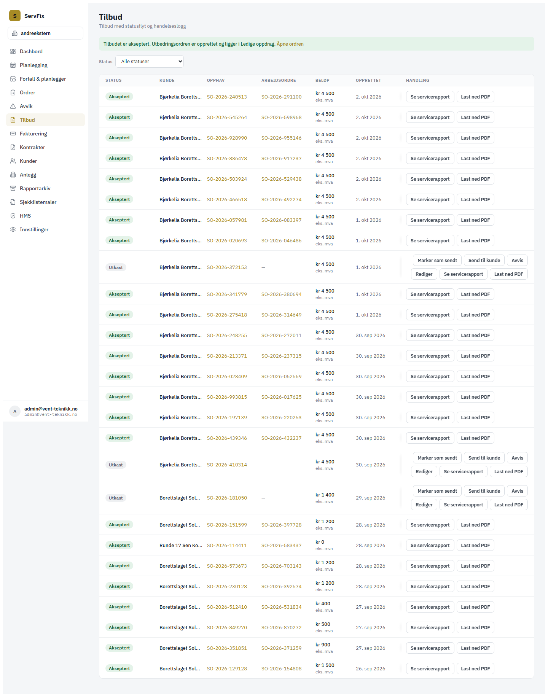Click the Kunder people icon
548x697 pixels.
tap(13, 161)
